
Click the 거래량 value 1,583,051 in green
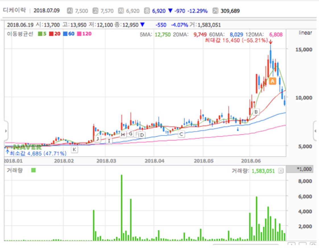(263, 171)
